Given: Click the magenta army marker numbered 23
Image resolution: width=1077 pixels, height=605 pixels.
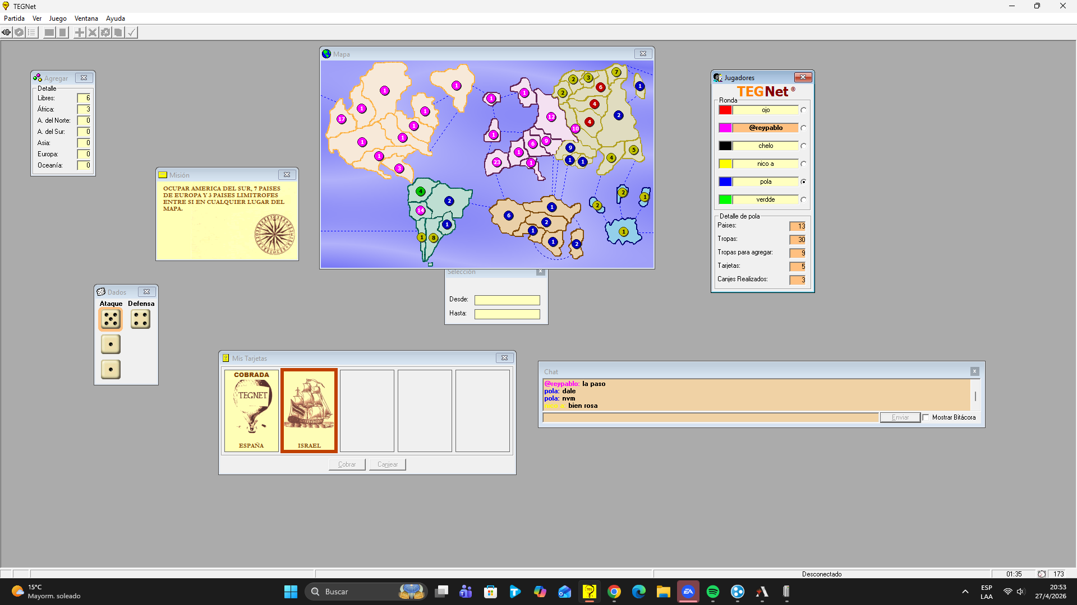Looking at the screenshot, I should pyautogui.click(x=496, y=162).
